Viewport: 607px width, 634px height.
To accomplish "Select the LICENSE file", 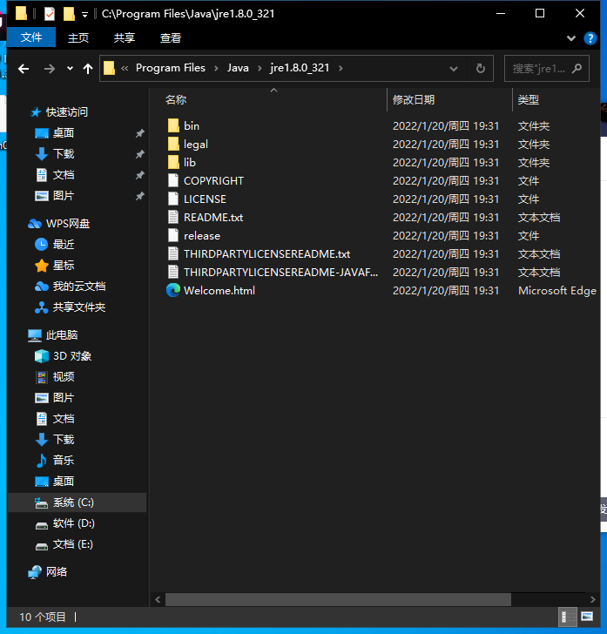I will coord(205,199).
